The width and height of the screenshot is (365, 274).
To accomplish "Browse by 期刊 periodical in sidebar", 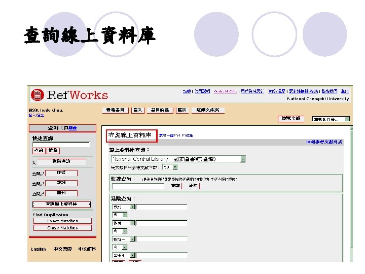I will [61, 193].
